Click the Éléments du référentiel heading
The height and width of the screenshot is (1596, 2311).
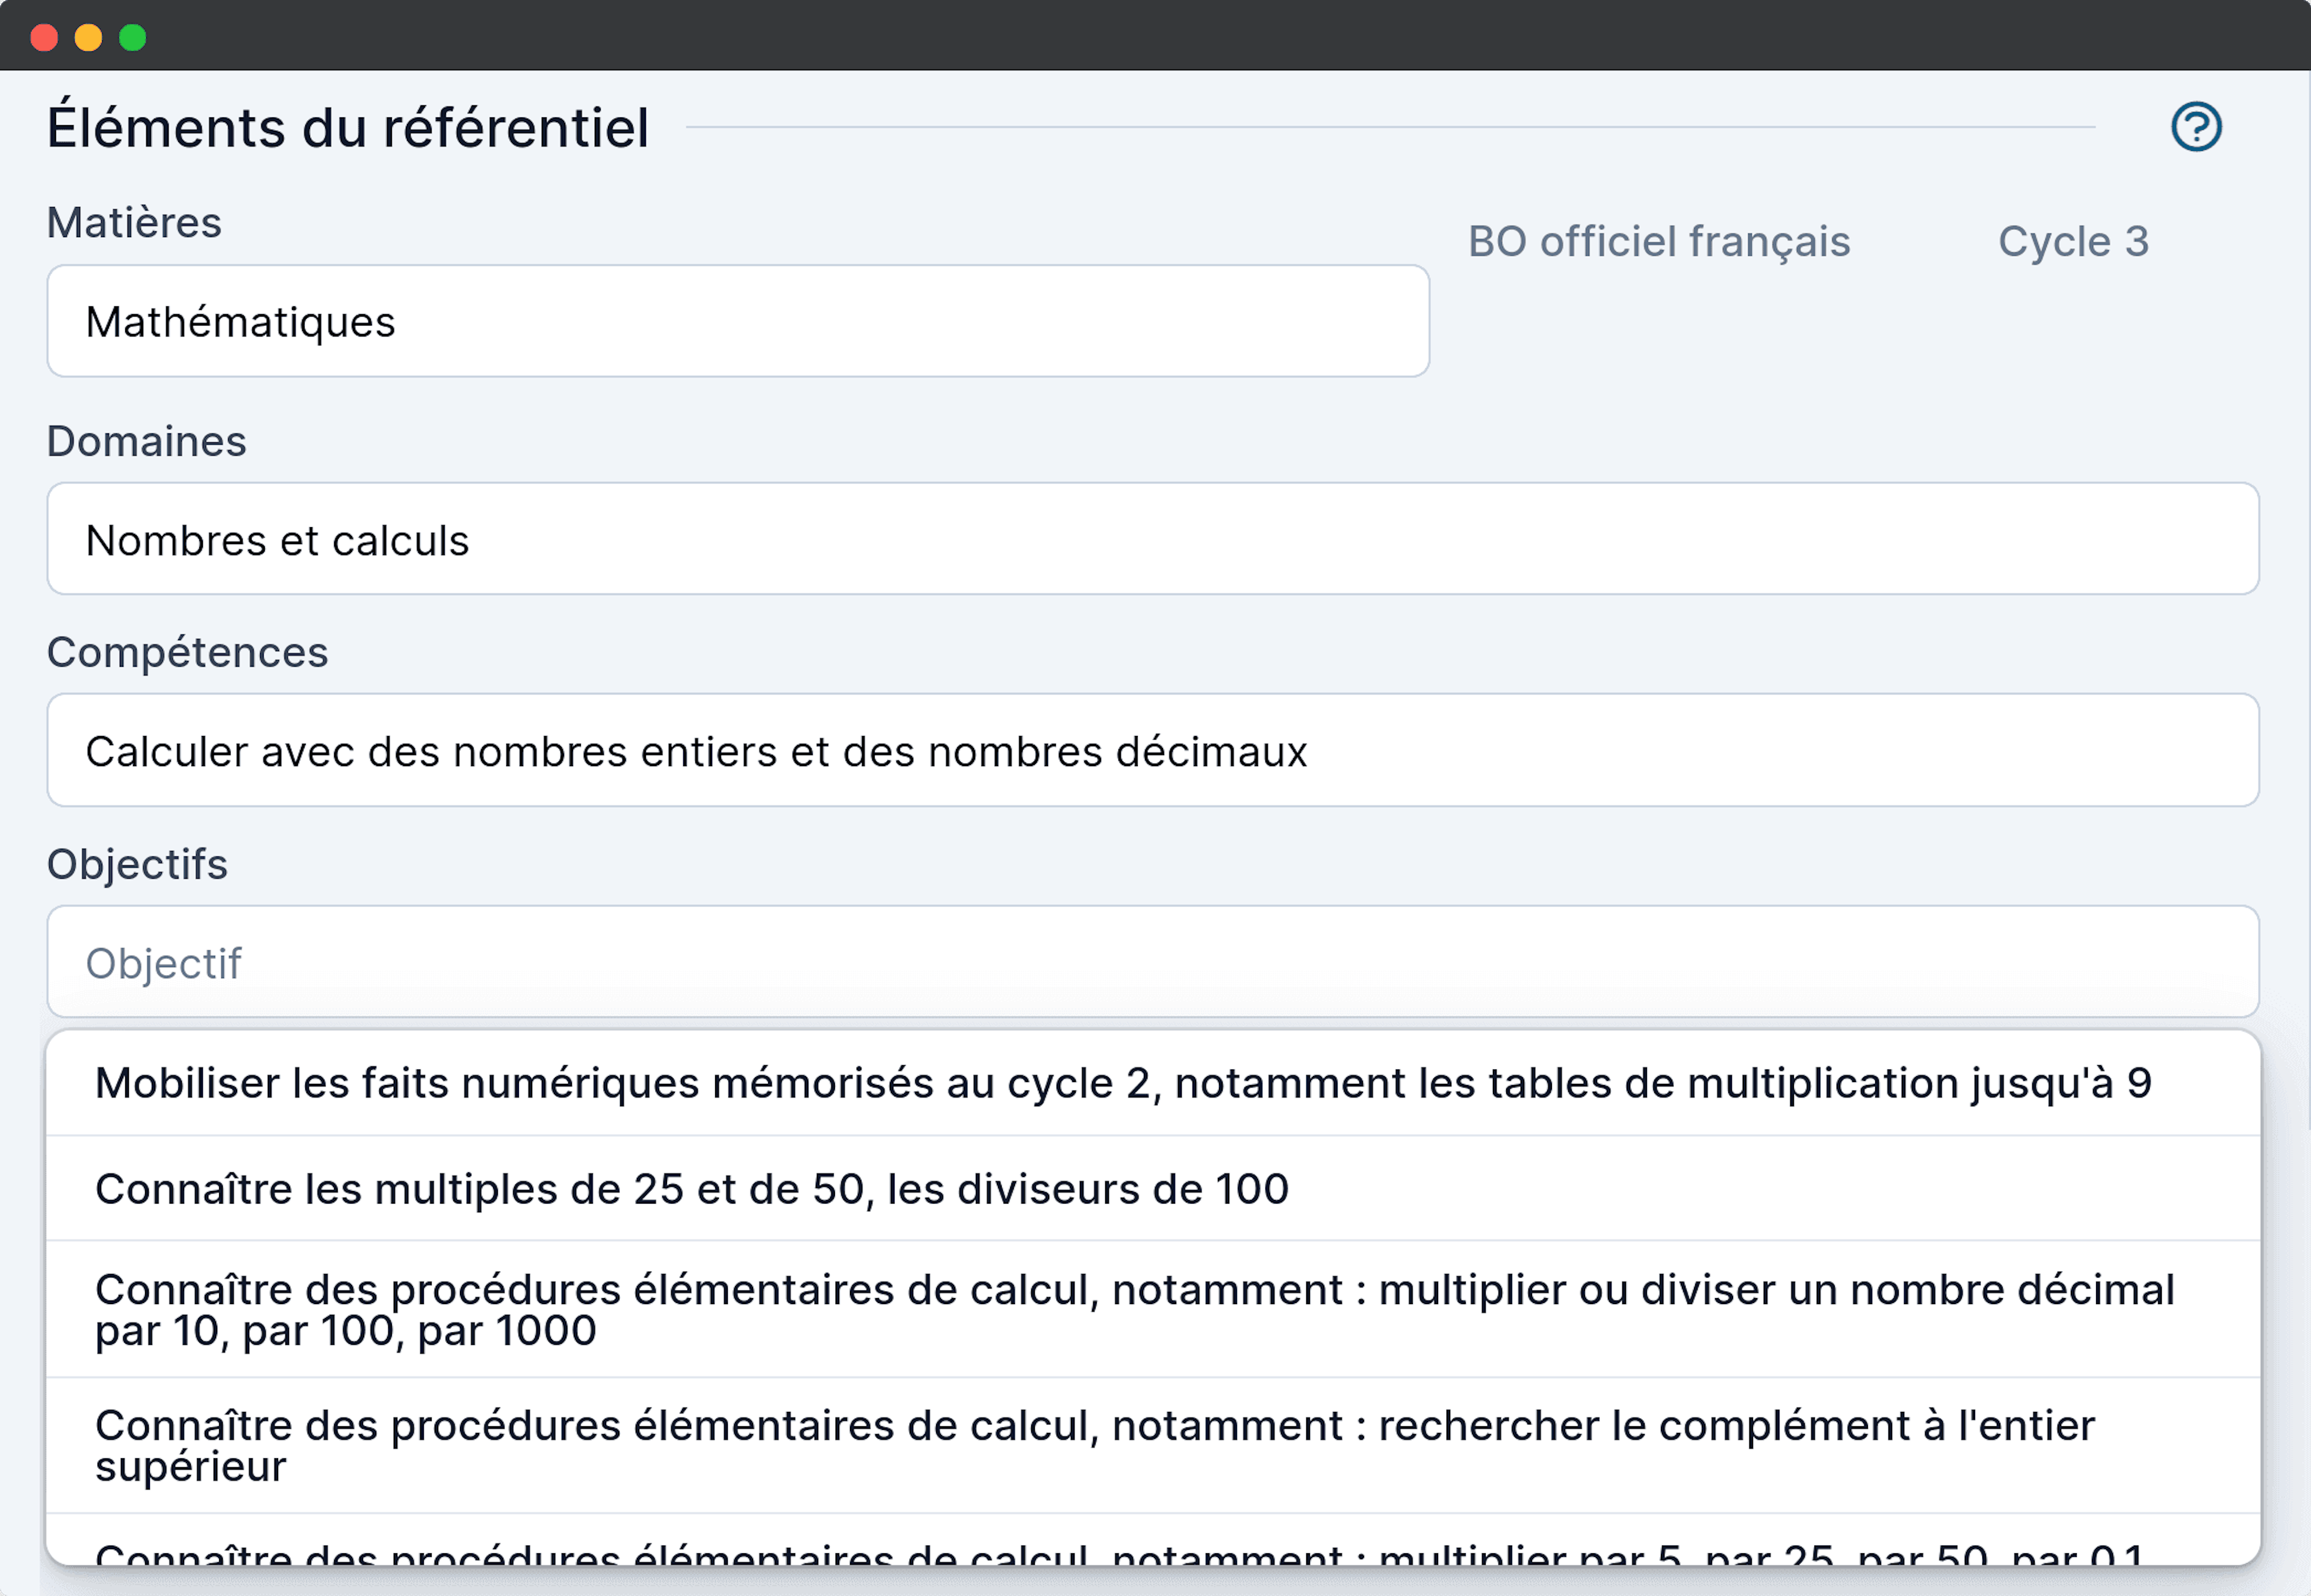tap(347, 126)
